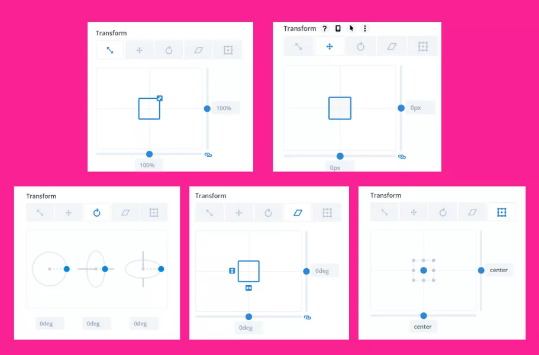The height and width of the screenshot is (355, 539).
Task: Click the middle 0deg field under the rotation dials
Action: (97, 324)
